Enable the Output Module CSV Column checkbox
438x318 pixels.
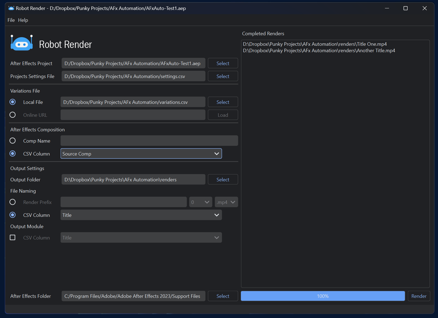(x=13, y=238)
